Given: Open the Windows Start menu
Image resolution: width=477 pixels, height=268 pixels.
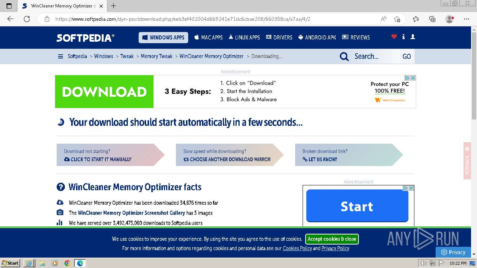Looking at the screenshot, I should click(10, 263).
